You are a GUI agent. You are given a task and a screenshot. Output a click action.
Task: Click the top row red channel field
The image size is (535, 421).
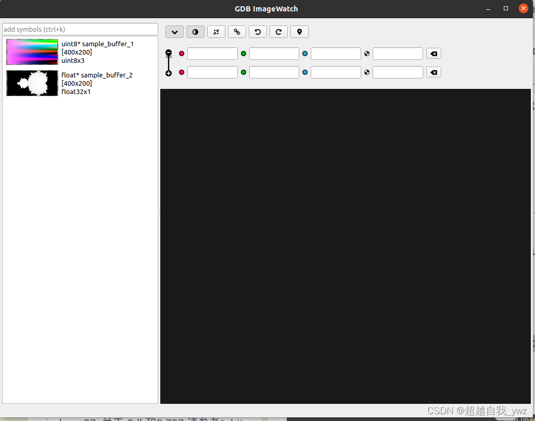(212, 54)
